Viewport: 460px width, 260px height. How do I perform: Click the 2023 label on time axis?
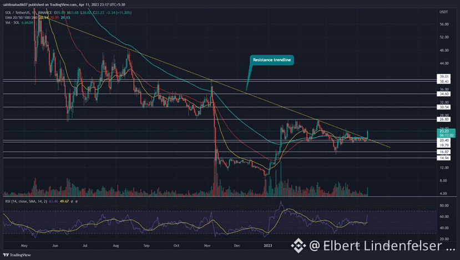coord(268,246)
